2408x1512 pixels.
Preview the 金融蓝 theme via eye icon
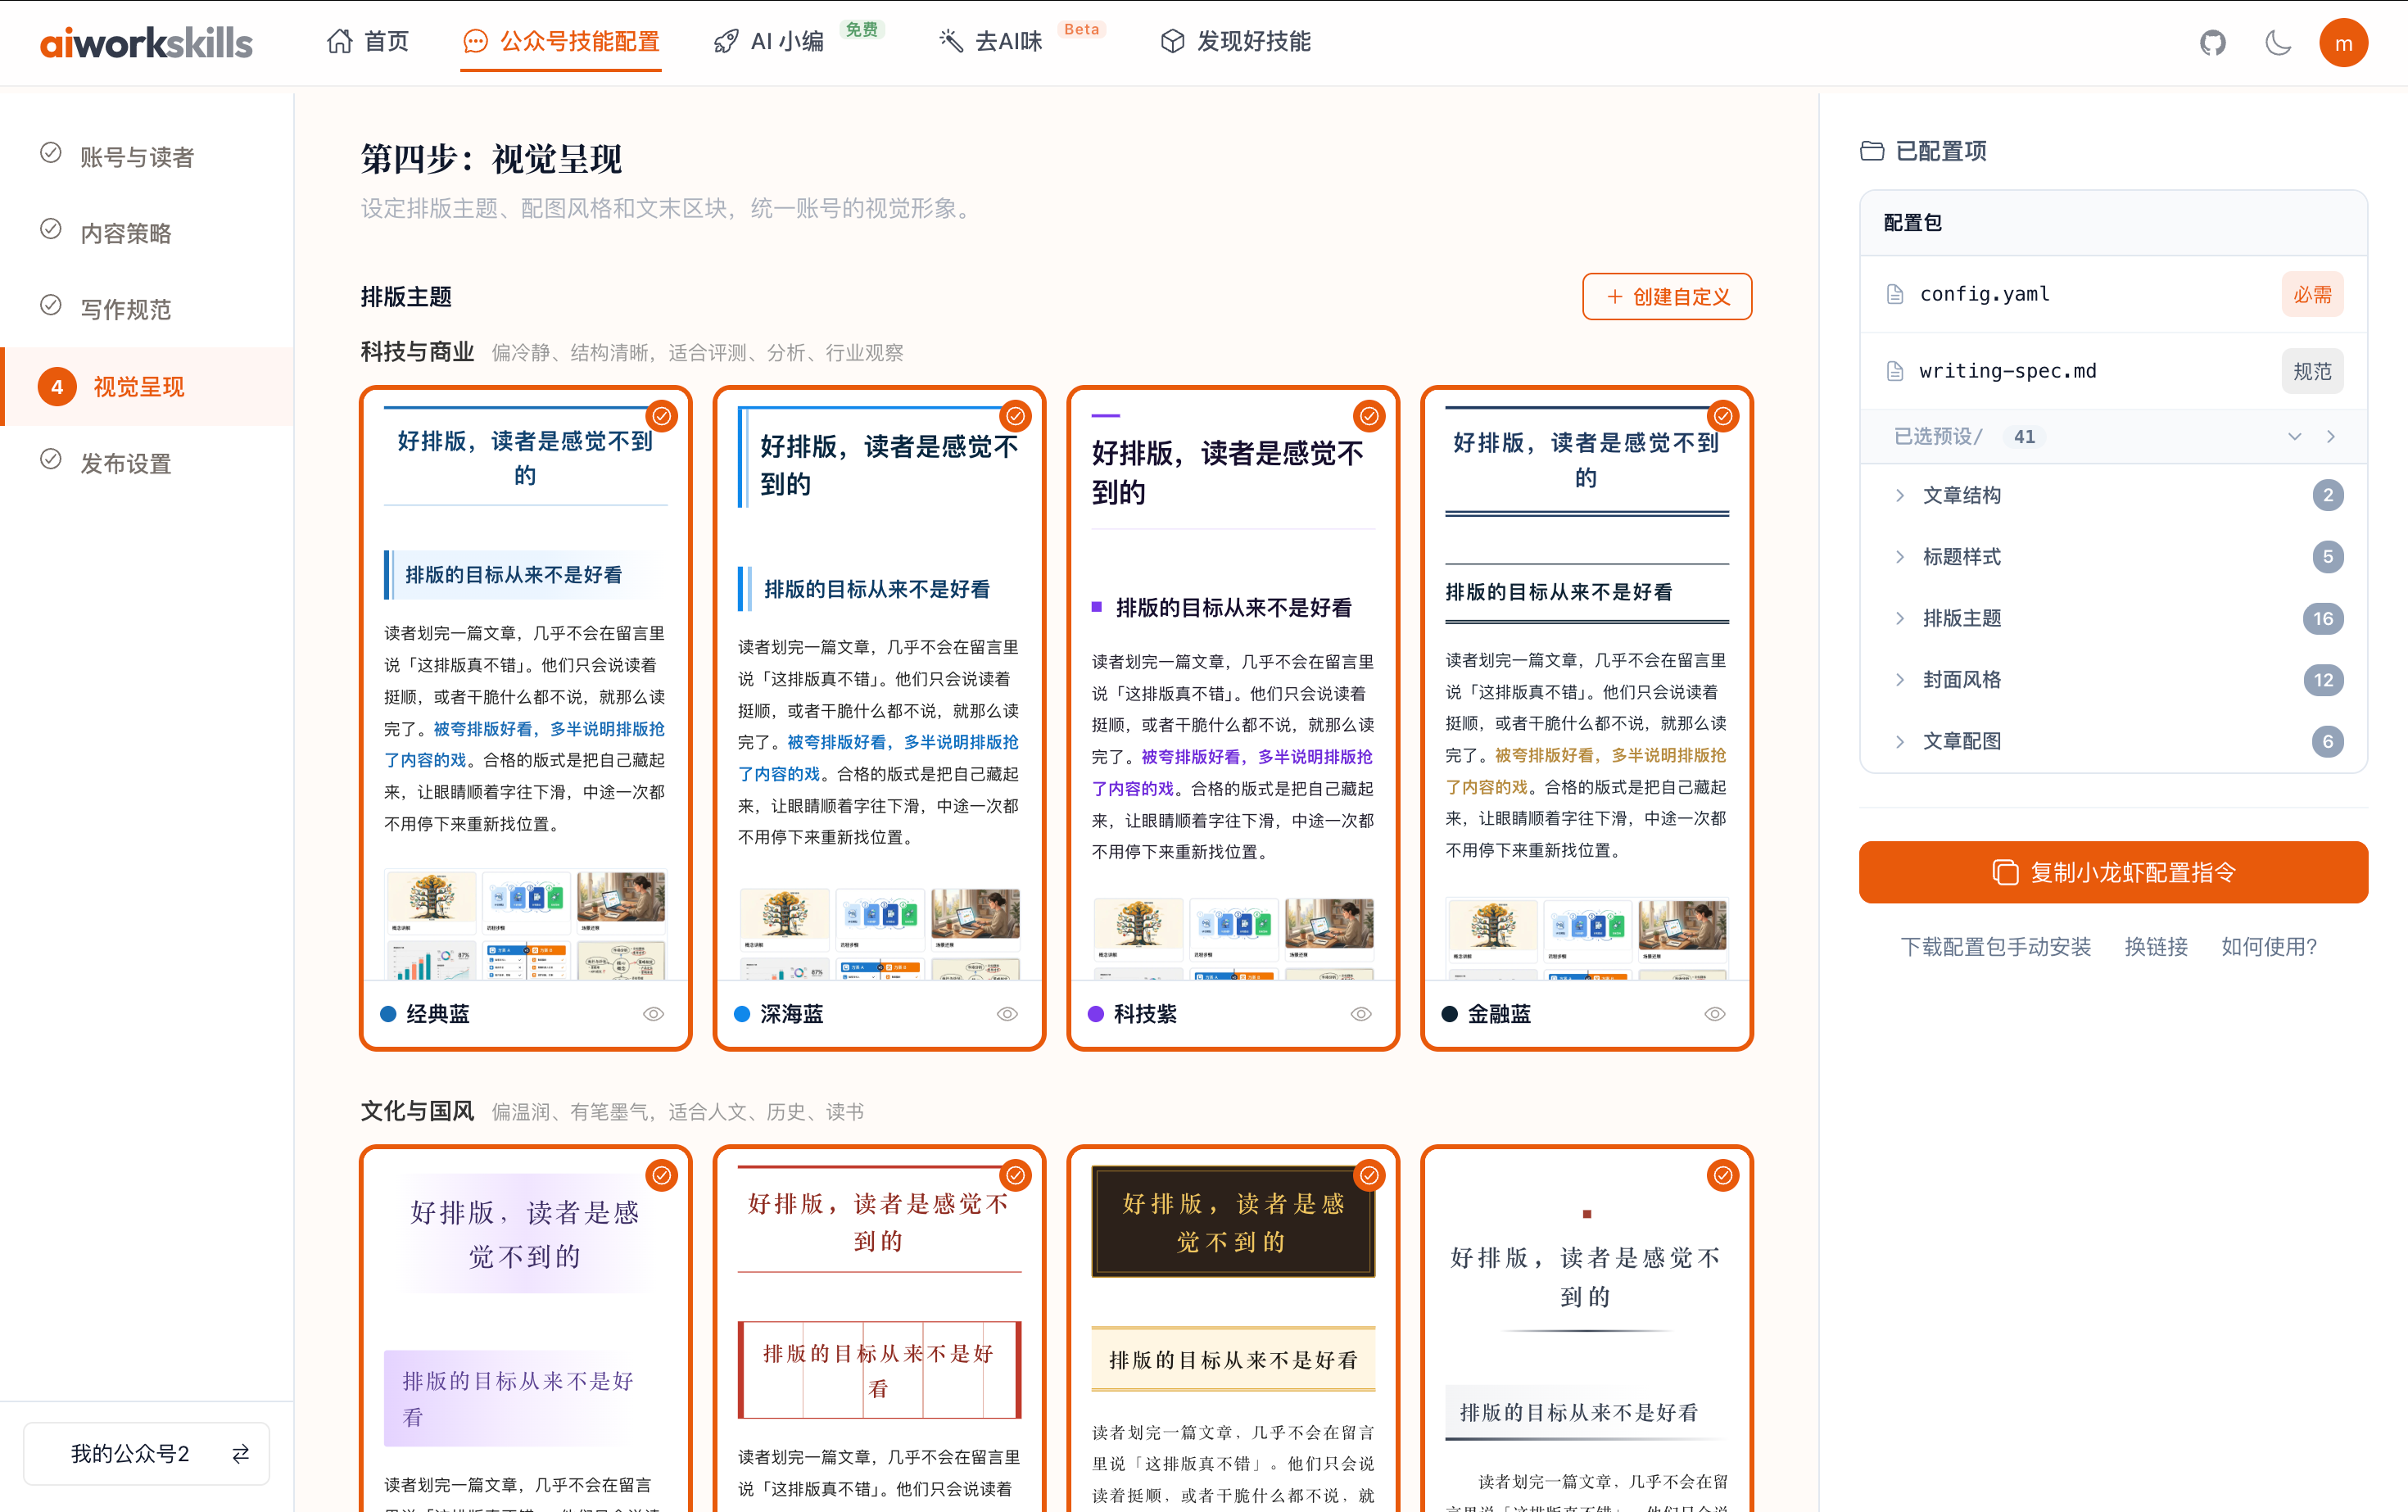click(1714, 1014)
